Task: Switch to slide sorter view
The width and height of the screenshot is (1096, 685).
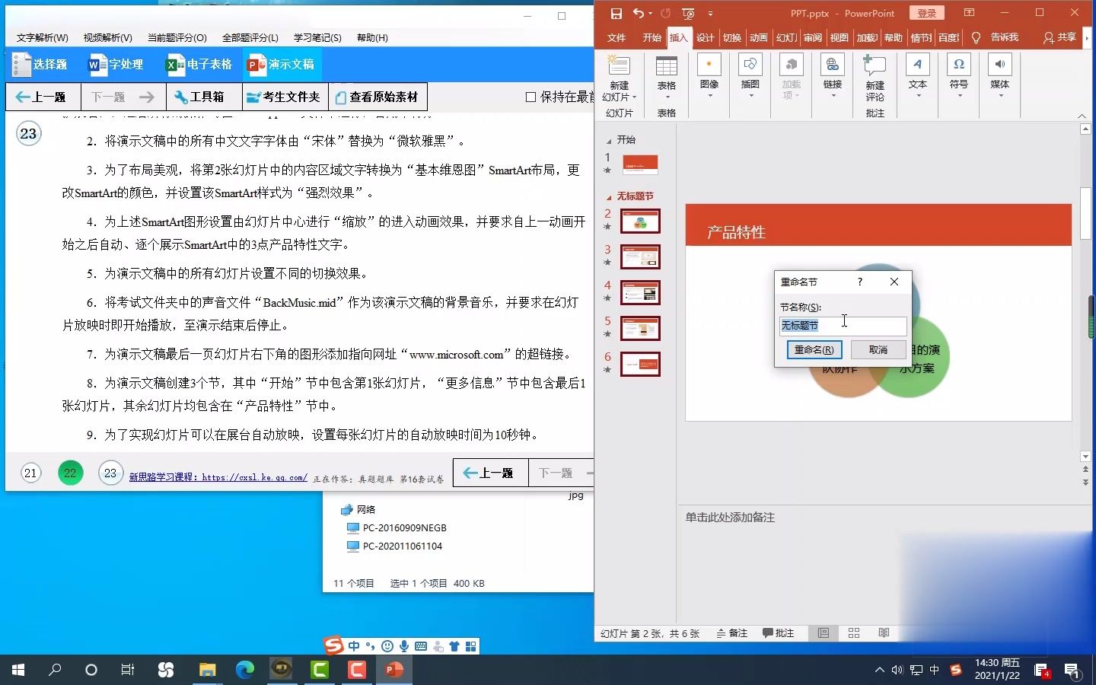Action: click(853, 632)
